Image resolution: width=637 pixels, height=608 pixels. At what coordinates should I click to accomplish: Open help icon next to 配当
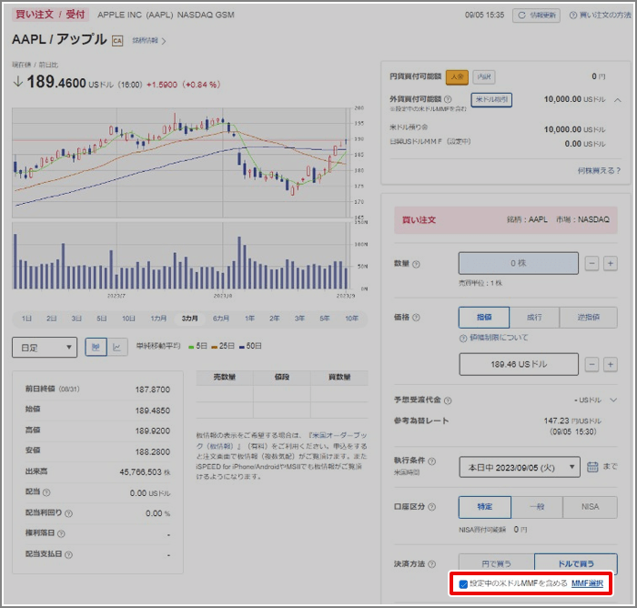pyautogui.click(x=46, y=492)
